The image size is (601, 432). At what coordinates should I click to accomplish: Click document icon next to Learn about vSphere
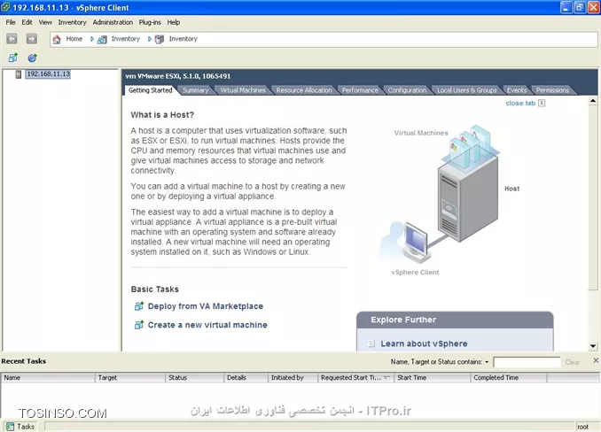click(x=371, y=343)
